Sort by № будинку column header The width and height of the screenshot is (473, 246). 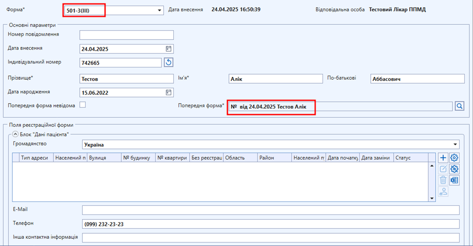click(x=138, y=158)
